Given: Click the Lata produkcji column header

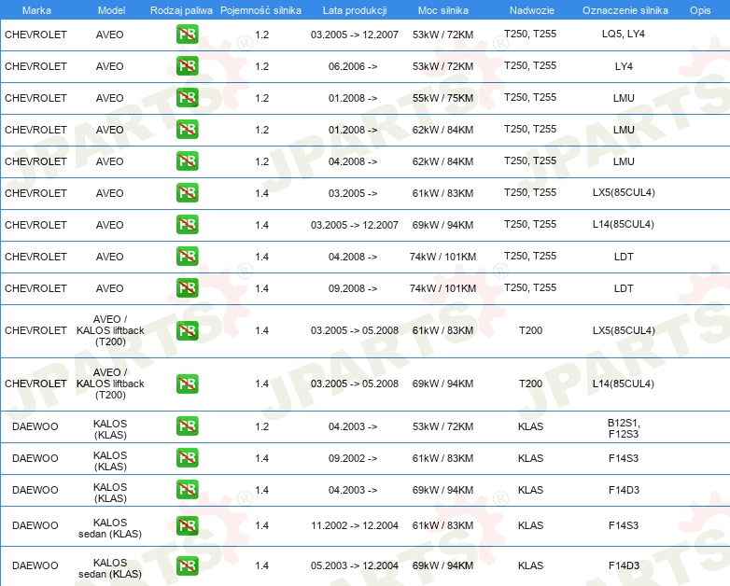Looking at the screenshot, I should tap(355, 10).
